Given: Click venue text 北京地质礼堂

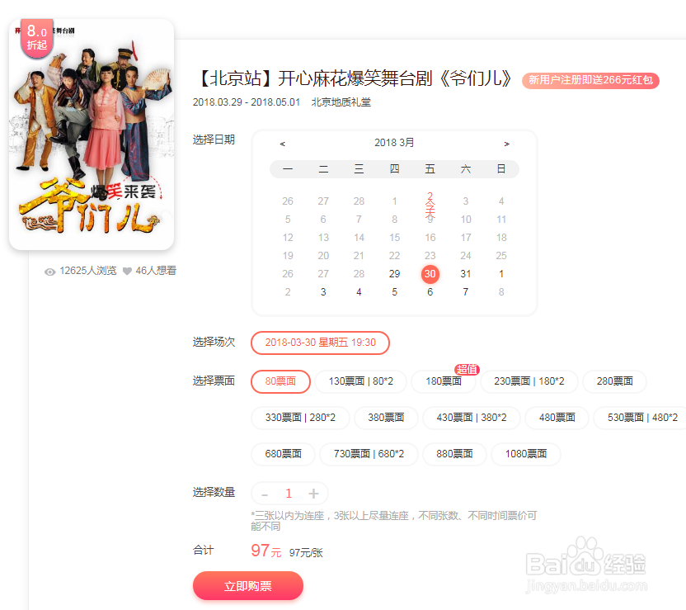Looking at the screenshot, I should 341,102.
